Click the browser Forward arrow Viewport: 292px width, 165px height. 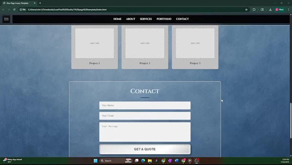click(x=9, y=9)
